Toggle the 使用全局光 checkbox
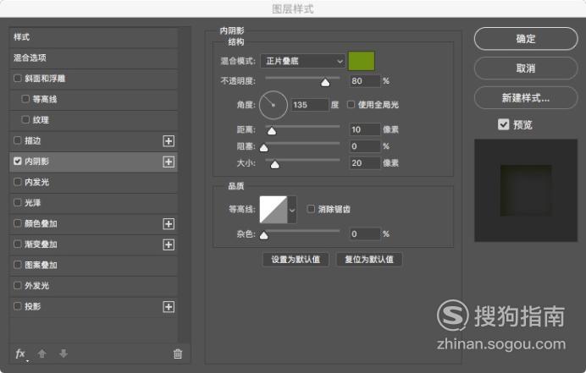Image resolution: width=586 pixels, height=373 pixels. 351,104
